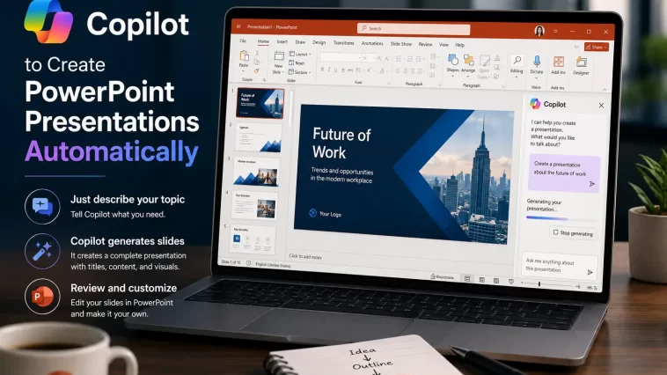Open the View tab
Screen dimensions: 667x375
coord(443,45)
